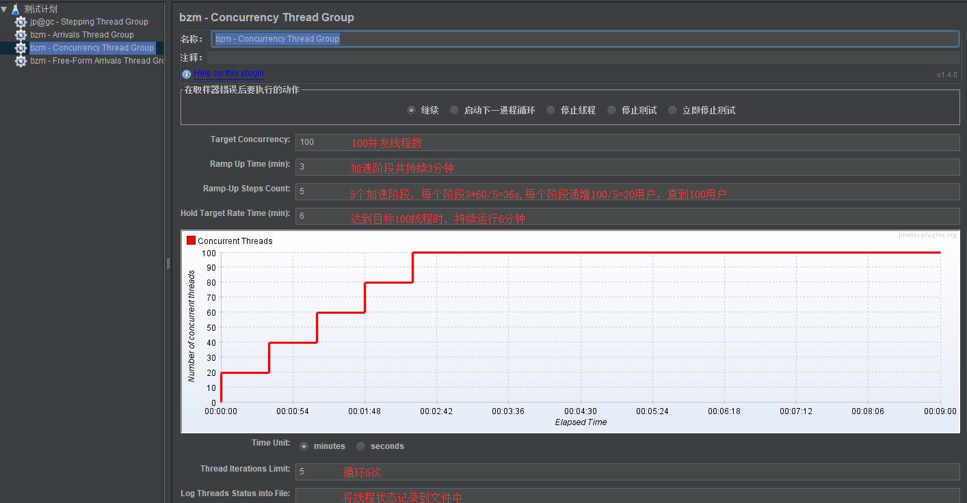
Task: Click the 00:09:00 axis label
Action: coord(940,411)
